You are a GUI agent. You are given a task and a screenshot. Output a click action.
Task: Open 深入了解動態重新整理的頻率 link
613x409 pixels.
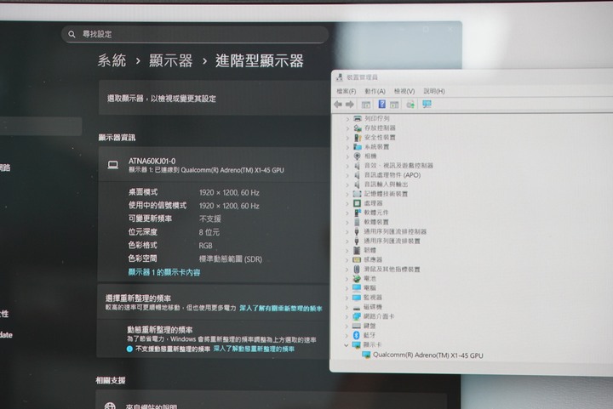(254, 349)
